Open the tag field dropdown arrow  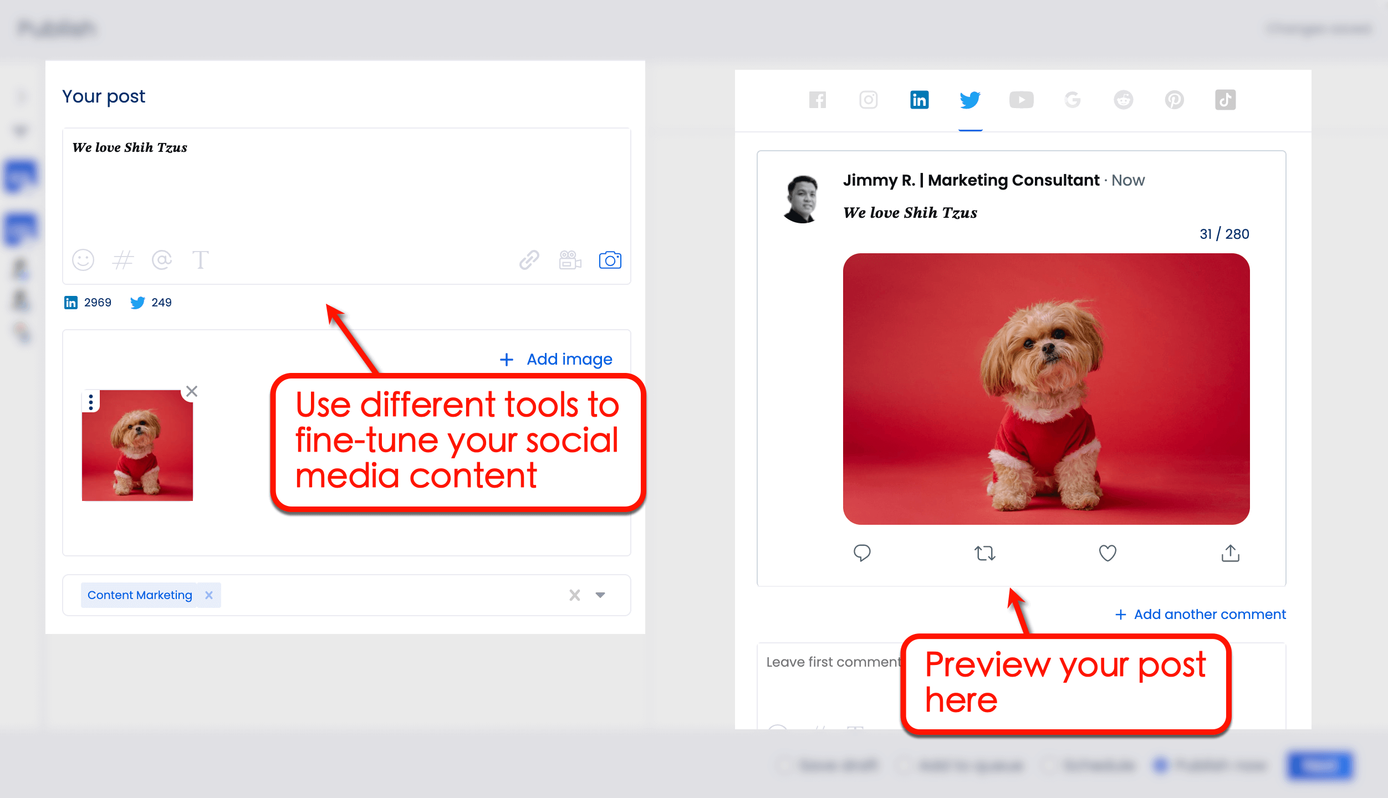click(x=600, y=595)
